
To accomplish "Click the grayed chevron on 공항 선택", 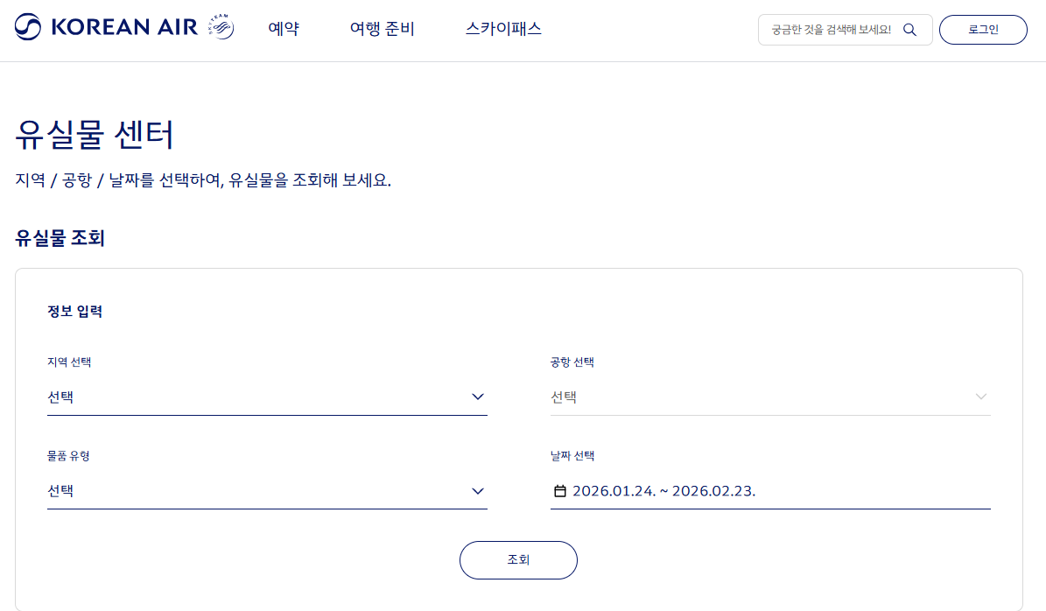I will (979, 397).
